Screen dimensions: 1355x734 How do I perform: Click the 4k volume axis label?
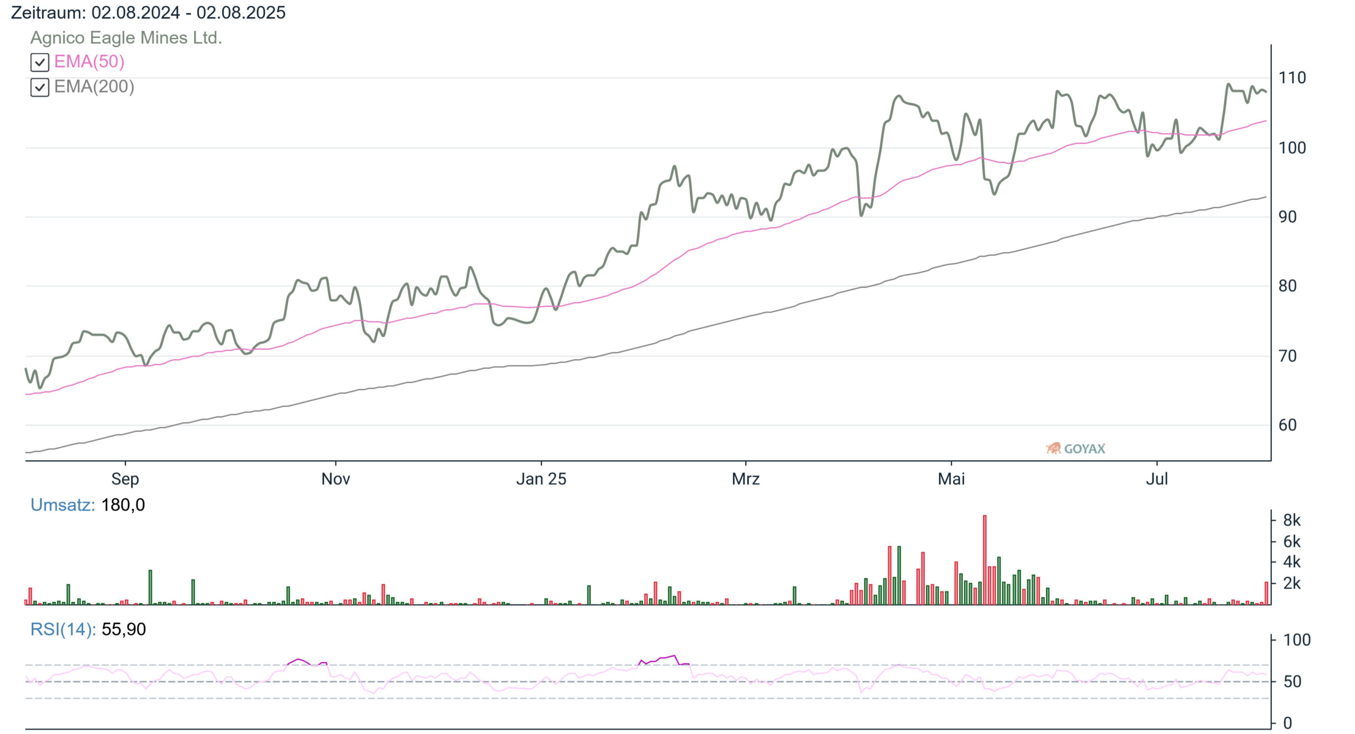pyautogui.click(x=1291, y=561)
